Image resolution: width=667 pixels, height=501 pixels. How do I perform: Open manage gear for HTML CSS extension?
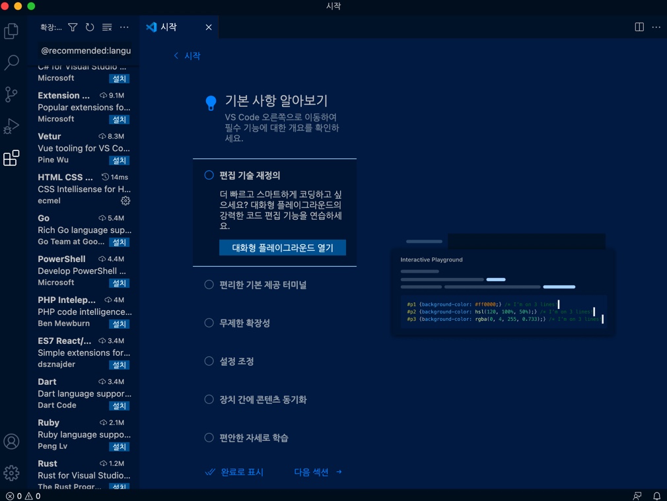(125, 201)
